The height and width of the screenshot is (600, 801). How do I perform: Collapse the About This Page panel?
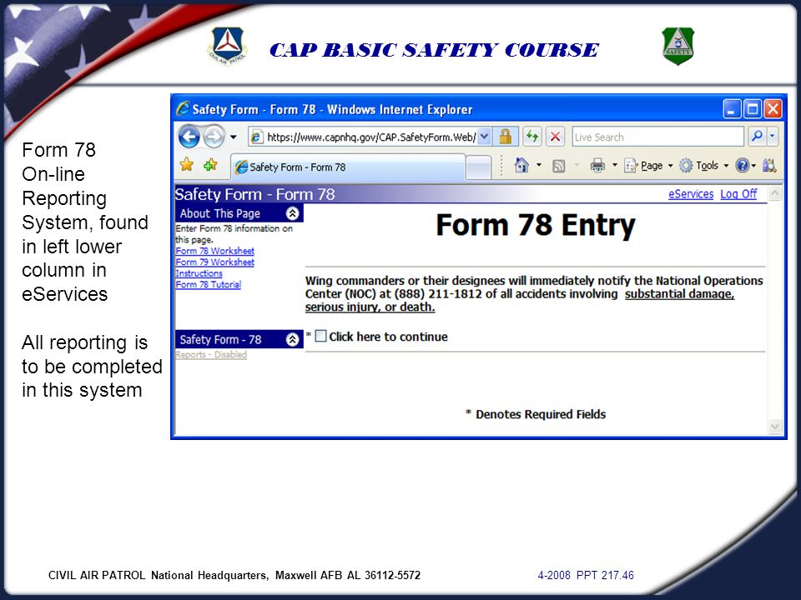(292, 213)
